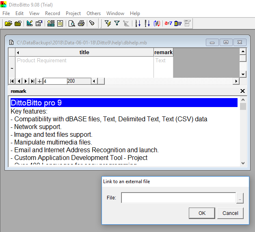This screenshot has height=232, width=255.
Task: Click the blue and yellow key icon
Action: click(x=177, y=24)
